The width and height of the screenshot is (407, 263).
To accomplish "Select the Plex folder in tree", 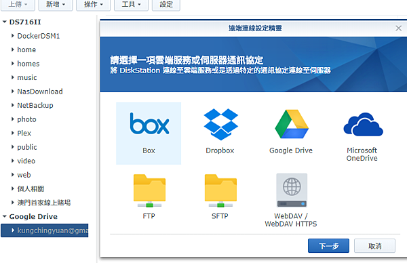I will tap(24, 133).
